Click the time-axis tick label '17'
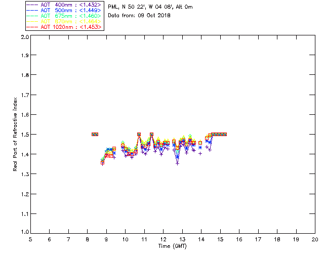 [258, 239]
